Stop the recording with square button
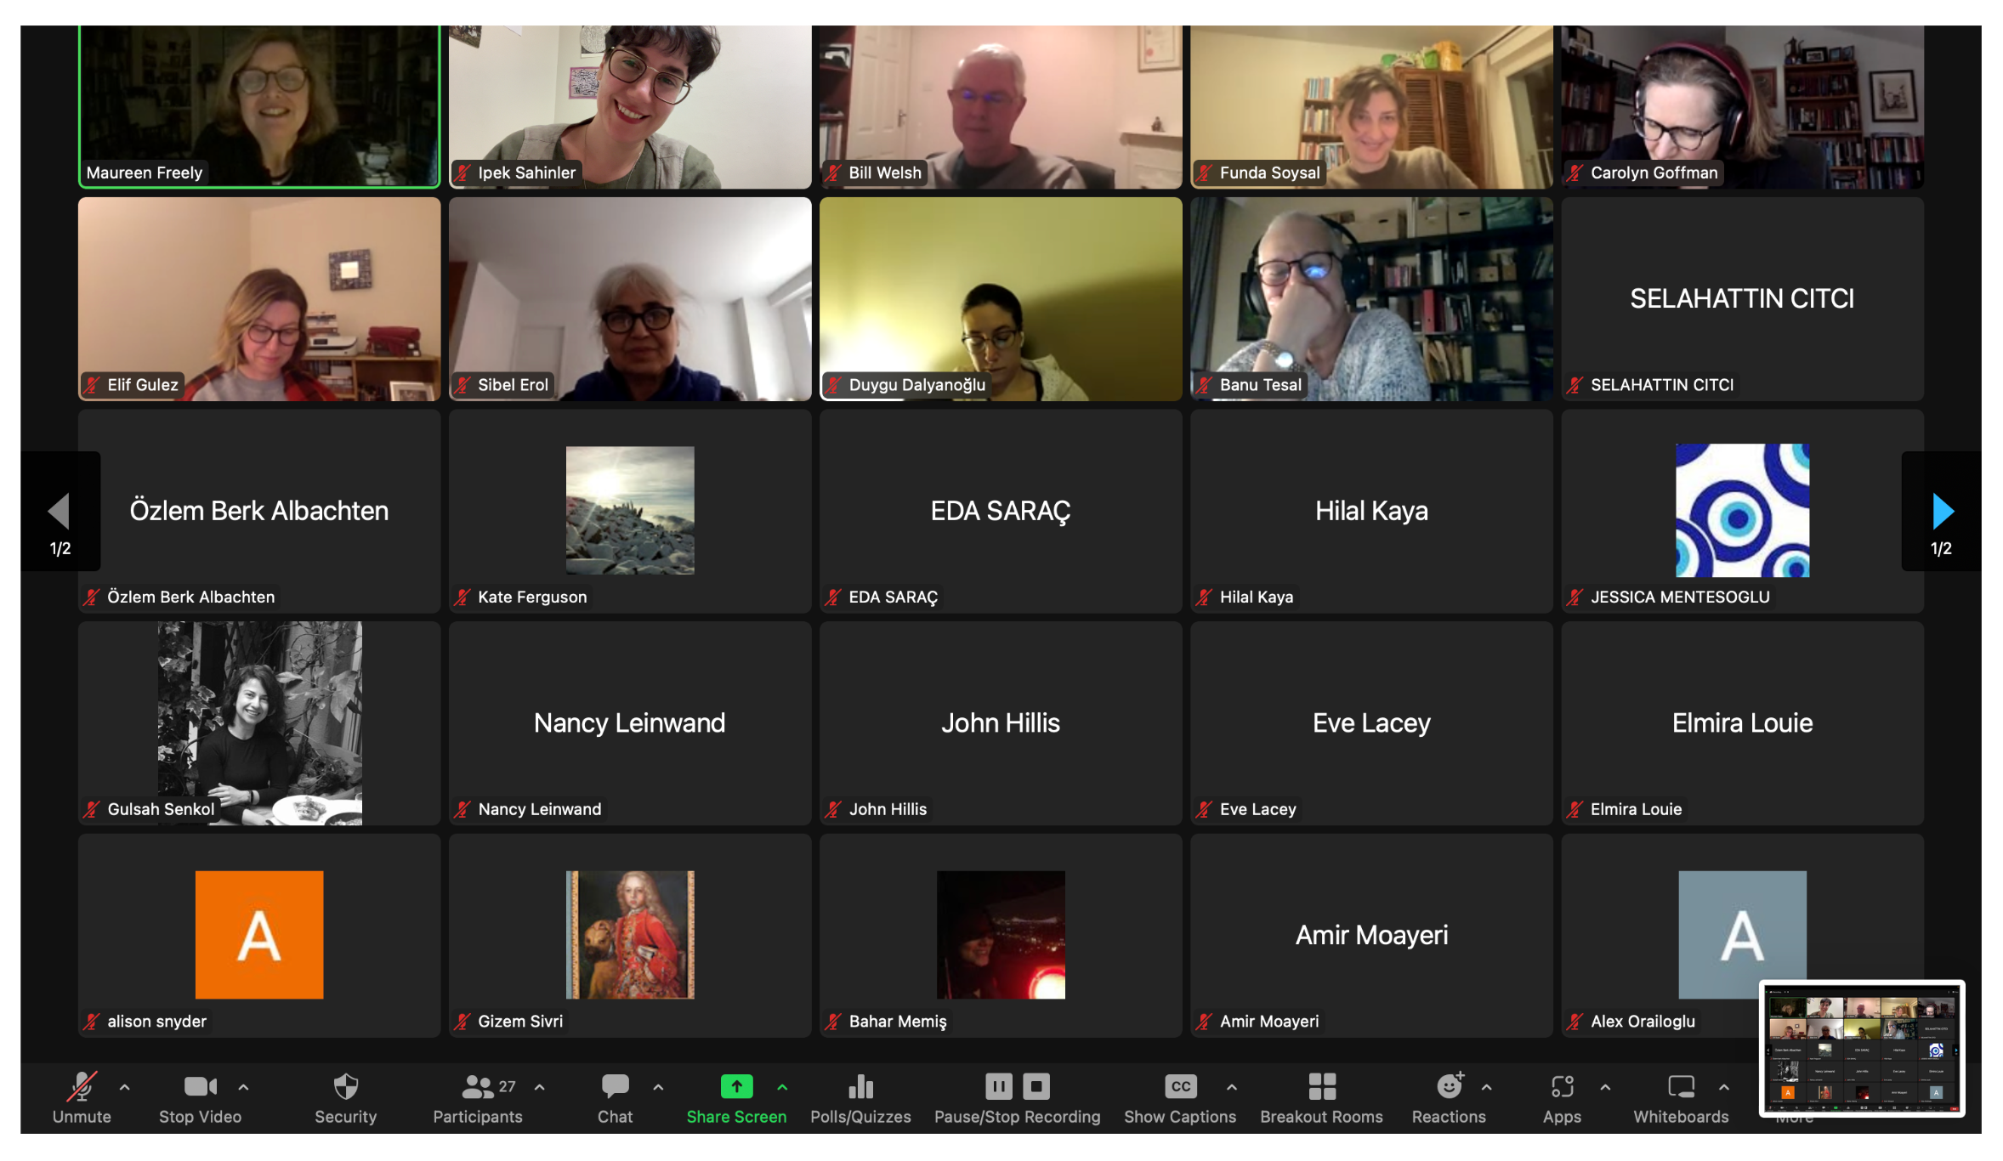Screen dimensions: 2003x1161 click(x=1036, y=1086)
